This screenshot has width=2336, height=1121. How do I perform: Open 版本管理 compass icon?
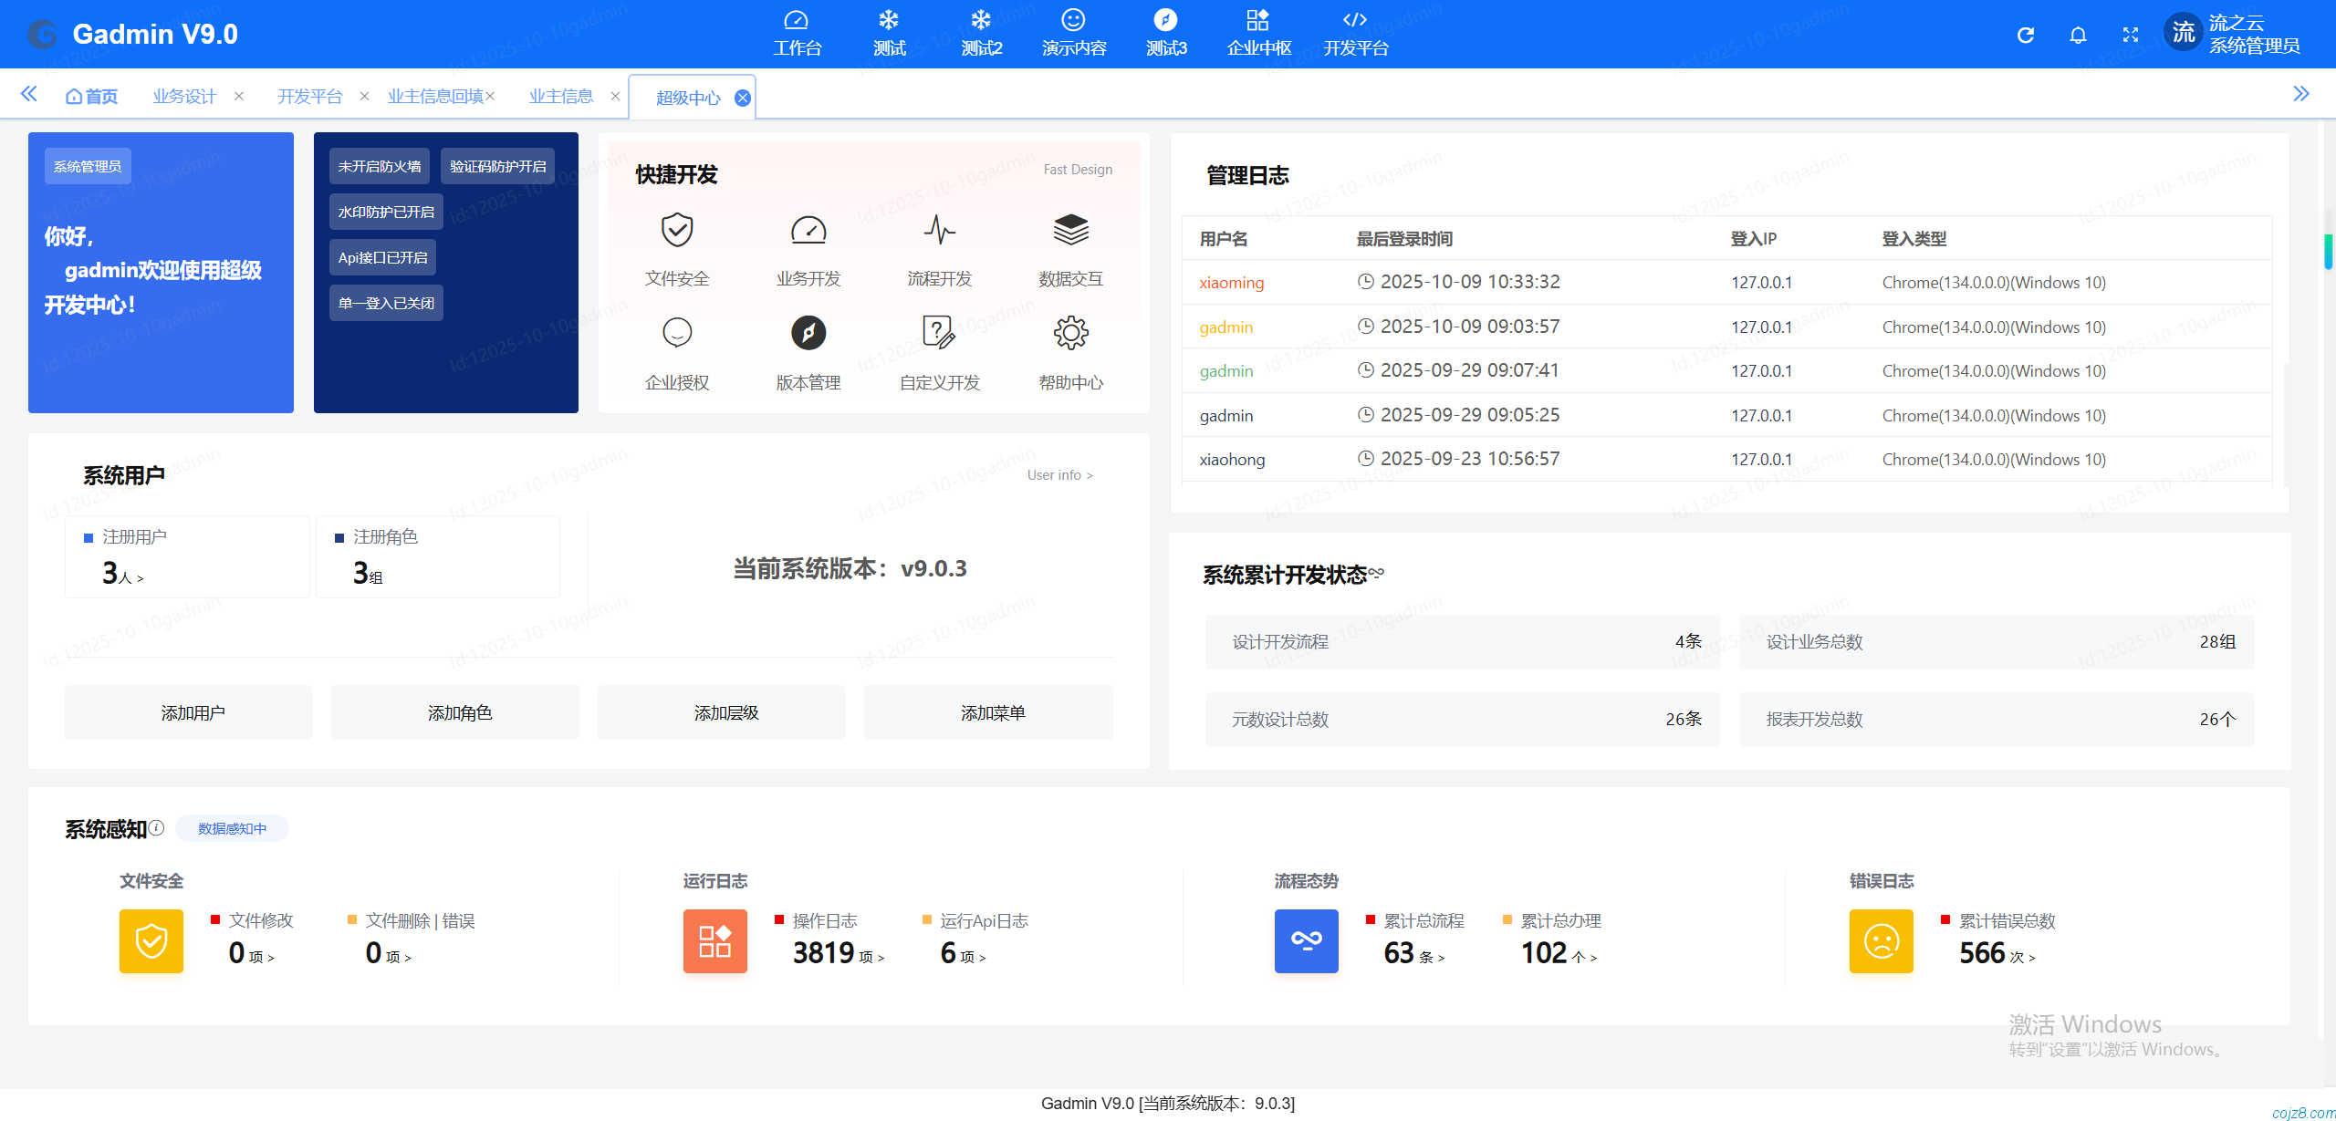coord(808,333)
